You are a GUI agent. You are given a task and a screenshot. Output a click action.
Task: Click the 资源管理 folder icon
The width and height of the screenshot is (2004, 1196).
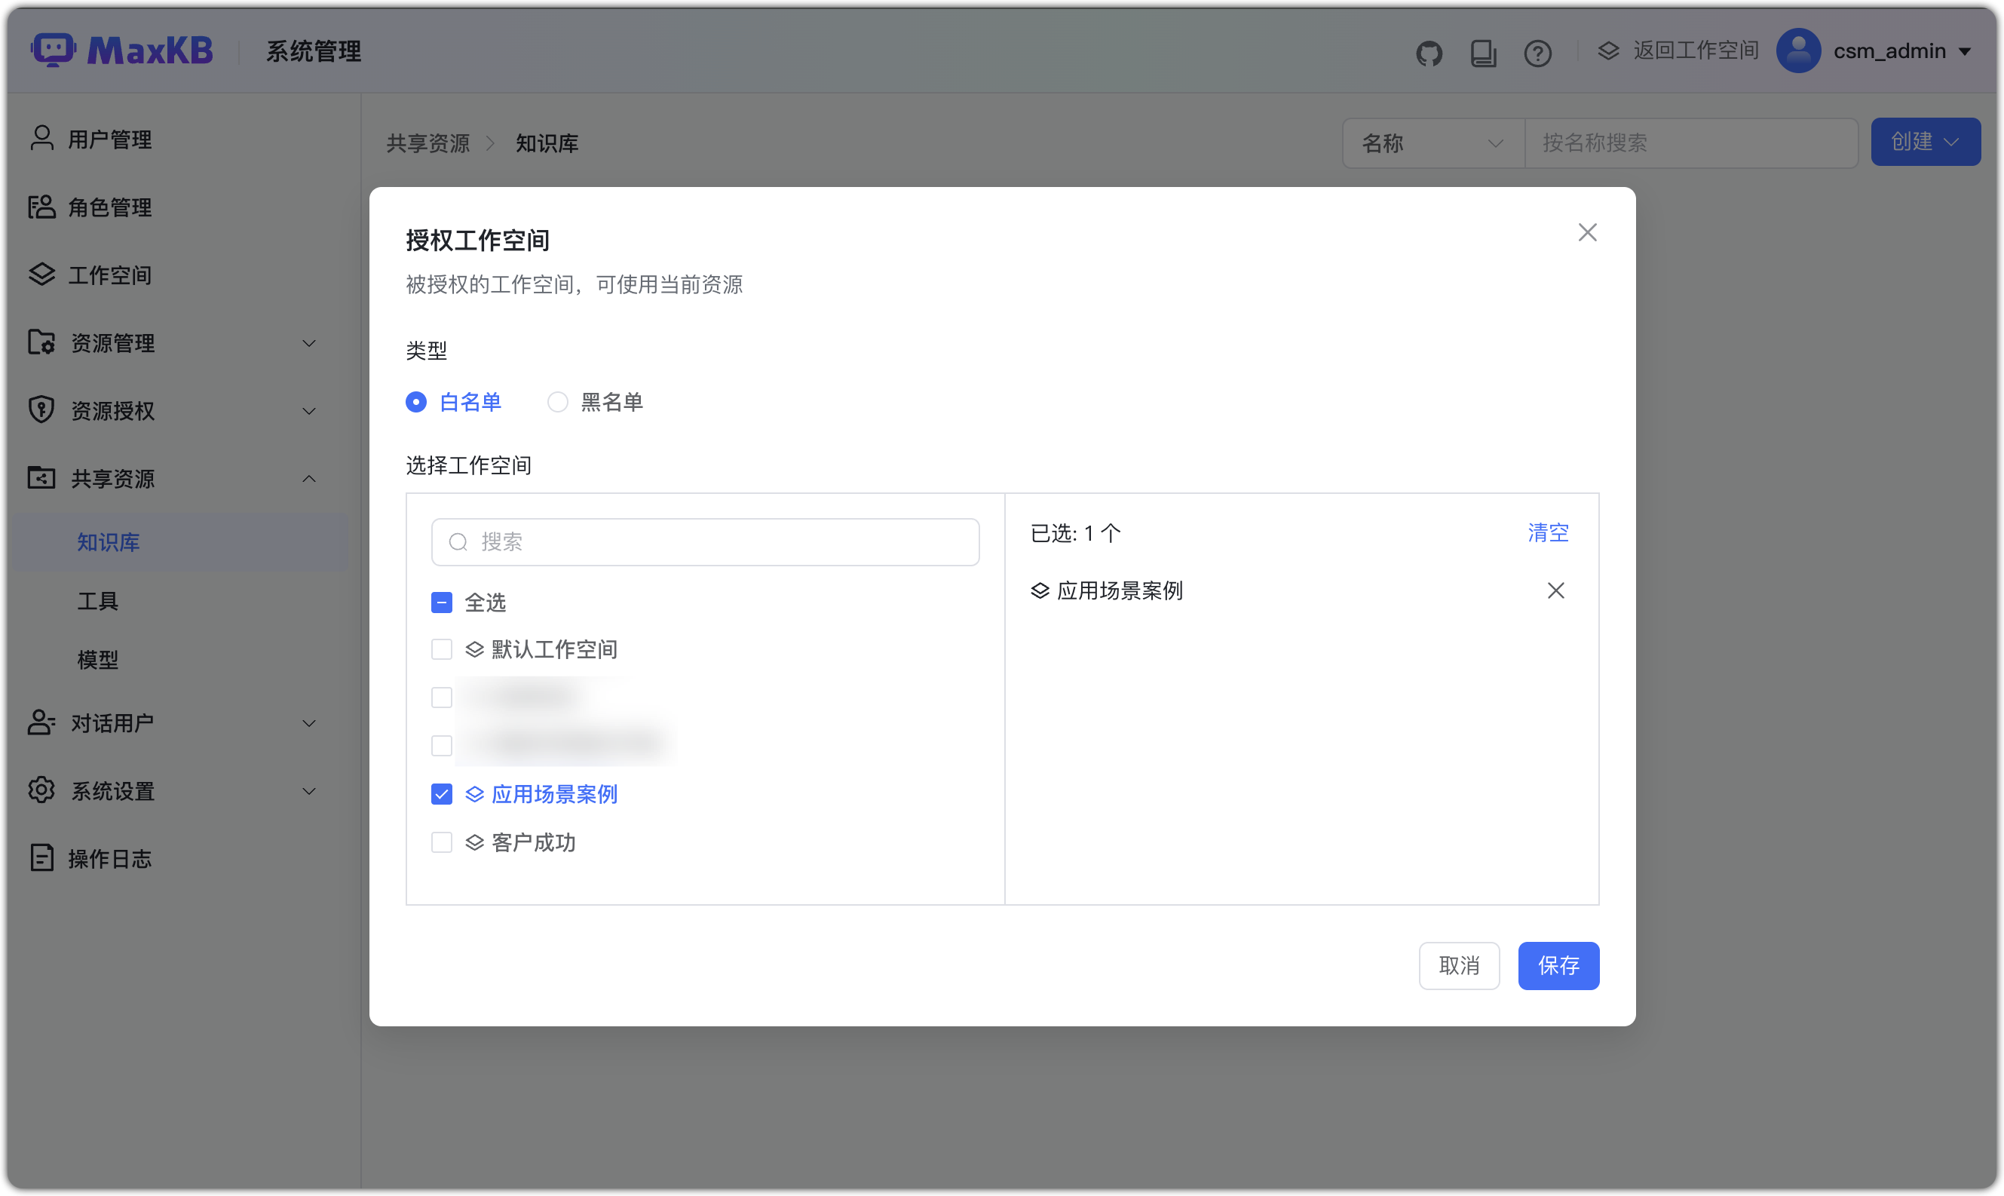(x=42, y=342)
